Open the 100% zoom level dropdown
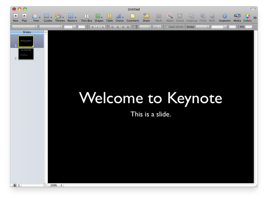268x201 pixels. tap(56, 185)
